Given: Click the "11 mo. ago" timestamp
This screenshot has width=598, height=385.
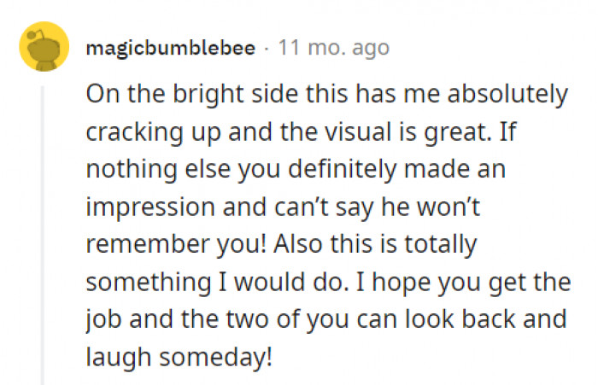Looking at the screenshot, I should [334, 48].
